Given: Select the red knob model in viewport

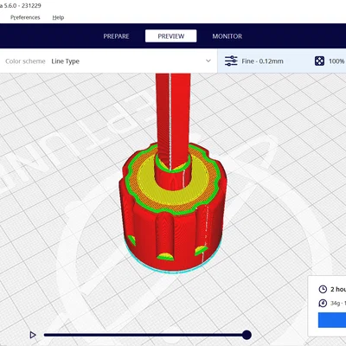Looking at the screenshot, I should 172,202.
